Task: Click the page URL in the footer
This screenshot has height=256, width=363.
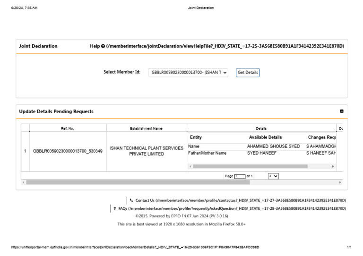Action: [x=135, y=247]
